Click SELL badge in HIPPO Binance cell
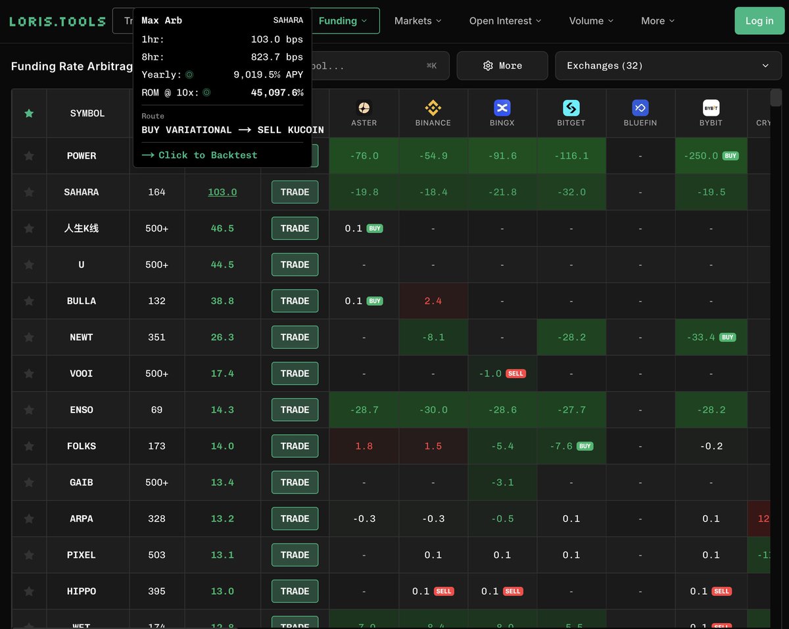The height and width of the screenshot is (629, 789). [x=444, y=591]
